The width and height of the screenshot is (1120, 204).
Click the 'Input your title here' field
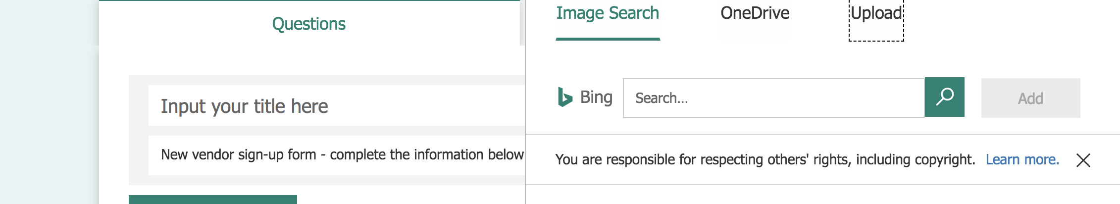pos(337,106)
